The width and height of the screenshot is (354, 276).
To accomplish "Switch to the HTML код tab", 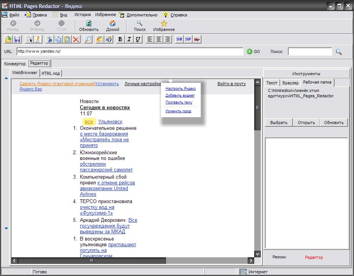I will [x=50, y=73].
